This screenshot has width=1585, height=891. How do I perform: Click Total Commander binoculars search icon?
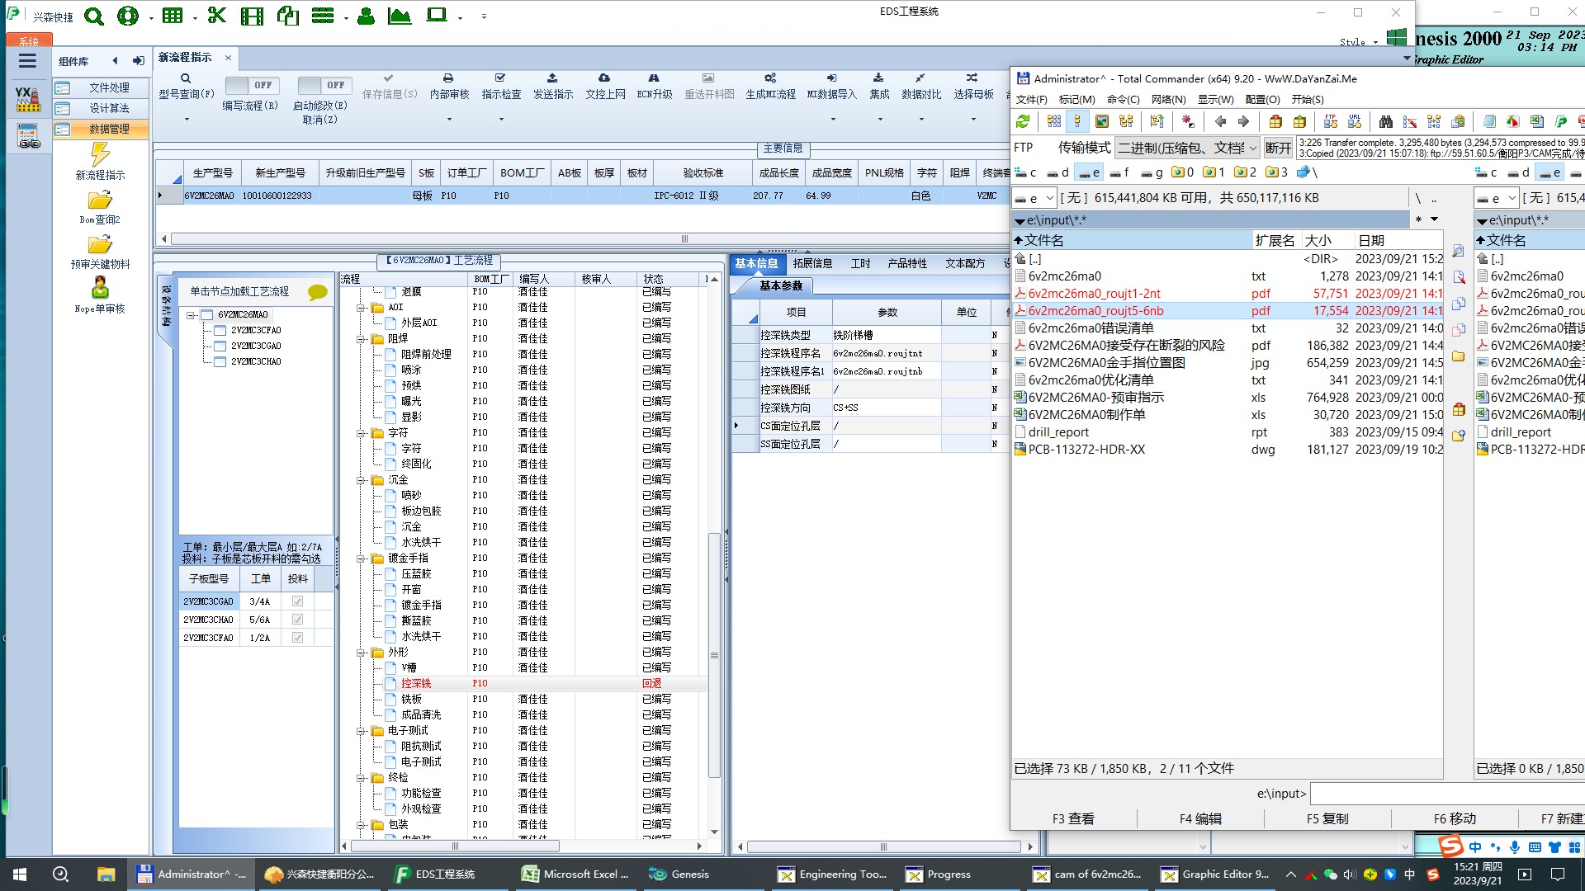coord(1386,121)
